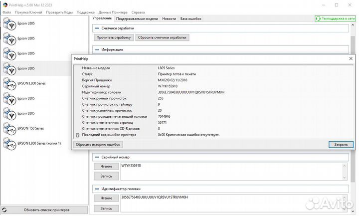Collapse the Информация section
This screenshot has width=359, height=216.
(97, 49)
